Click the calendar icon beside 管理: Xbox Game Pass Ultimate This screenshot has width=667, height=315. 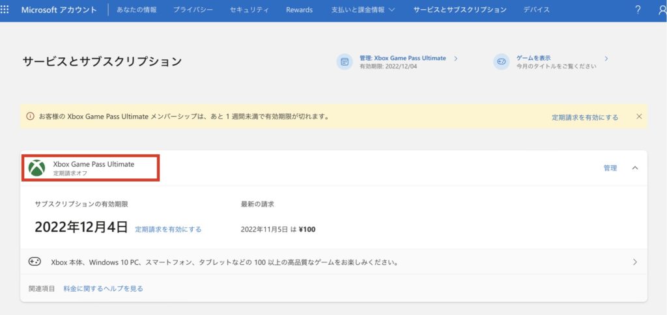(345, 61)
